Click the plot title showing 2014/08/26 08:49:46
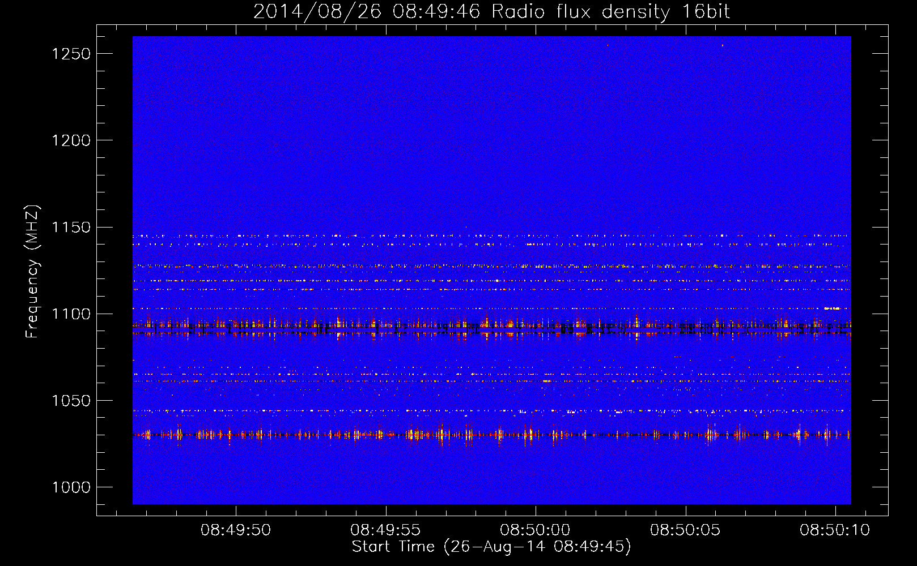The width and height of the screenshot is (917, 566). point(491,11)
